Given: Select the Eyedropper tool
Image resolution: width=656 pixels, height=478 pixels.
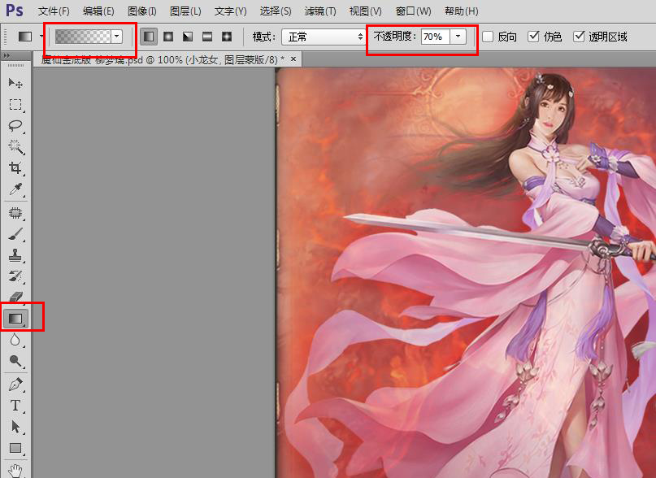Looking at the screenshot, I should (x=15, y=189).
